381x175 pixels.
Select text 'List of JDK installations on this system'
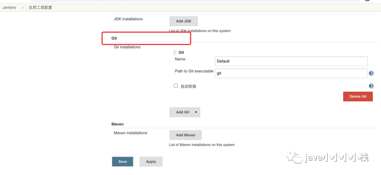point(200,31)
